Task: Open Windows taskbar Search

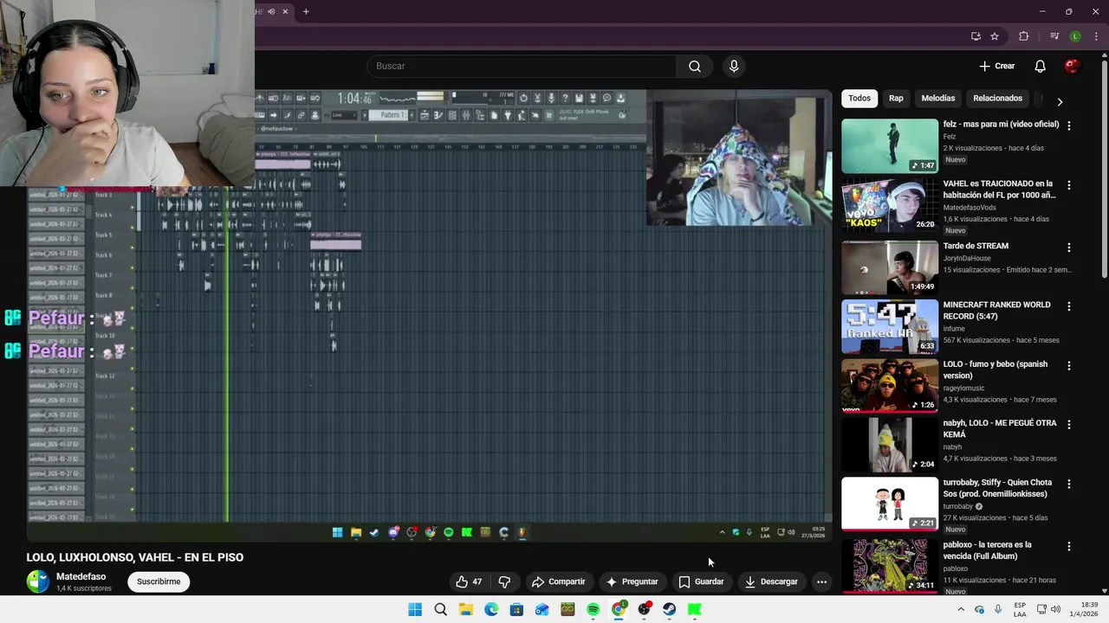Action: [x=440, y=610]
